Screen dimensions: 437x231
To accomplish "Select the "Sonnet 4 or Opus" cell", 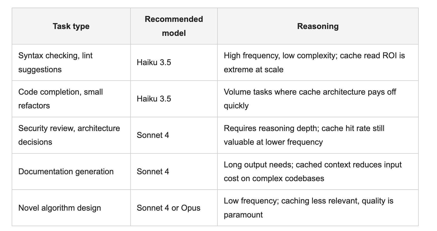I will coord(174,208).
